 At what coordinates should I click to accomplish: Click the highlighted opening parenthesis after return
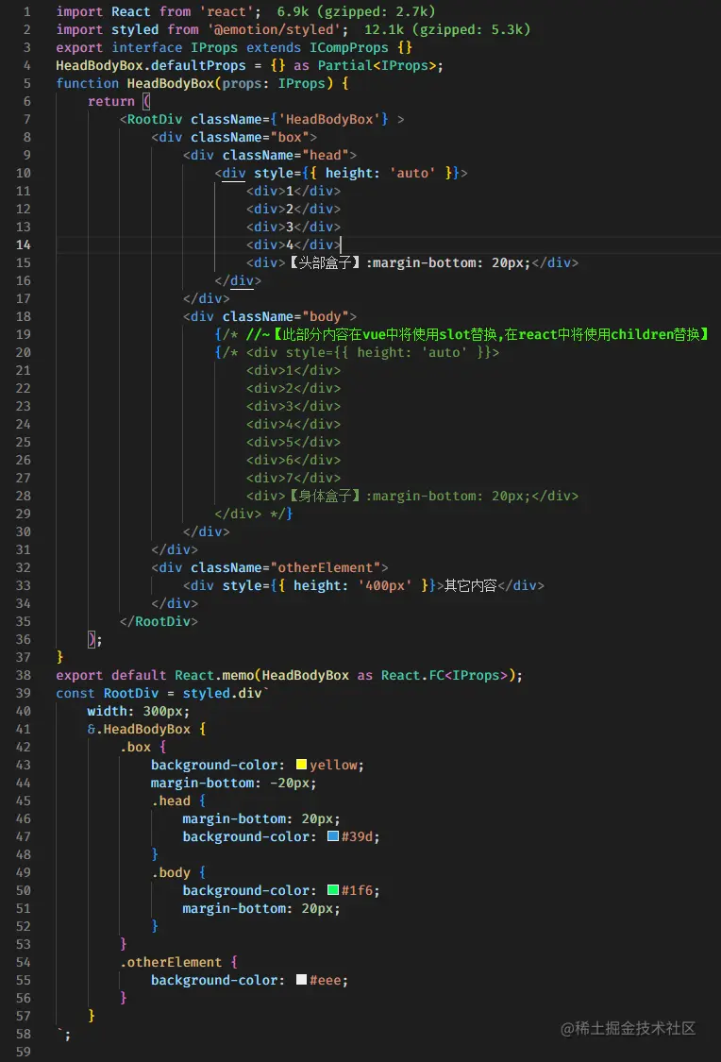pos(146,102)
